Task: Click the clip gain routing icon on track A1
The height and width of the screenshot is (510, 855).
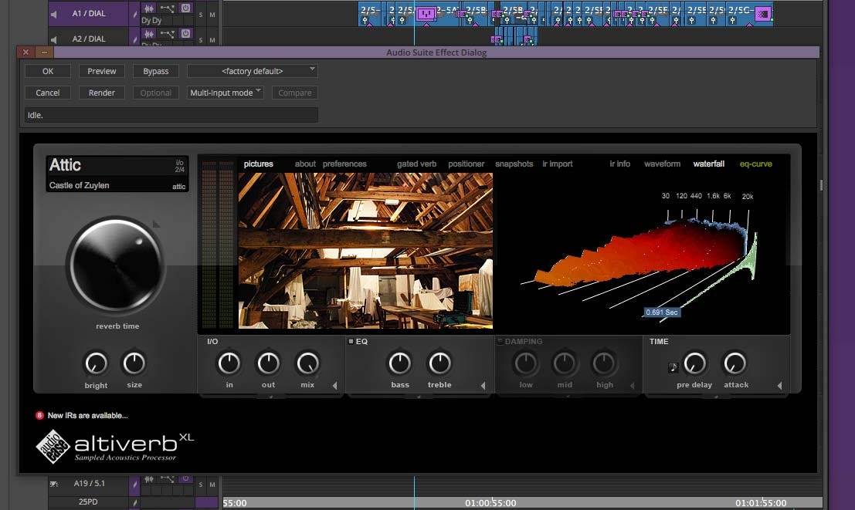Action: click(168, 8)
